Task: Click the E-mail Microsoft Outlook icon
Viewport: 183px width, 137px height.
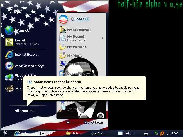Action: point(9,42)
